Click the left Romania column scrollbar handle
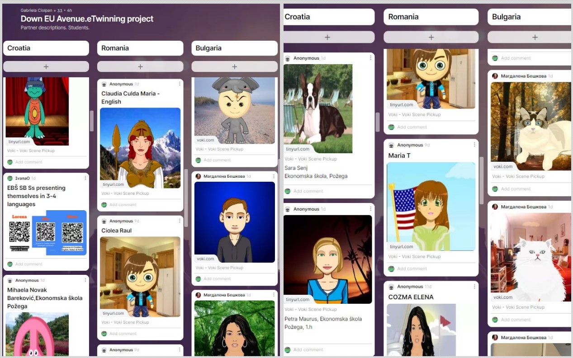The image size is (573, 358). click(186, 198)
